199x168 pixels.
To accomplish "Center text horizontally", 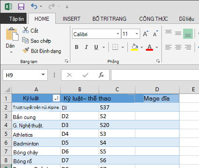I will [178, 47].
